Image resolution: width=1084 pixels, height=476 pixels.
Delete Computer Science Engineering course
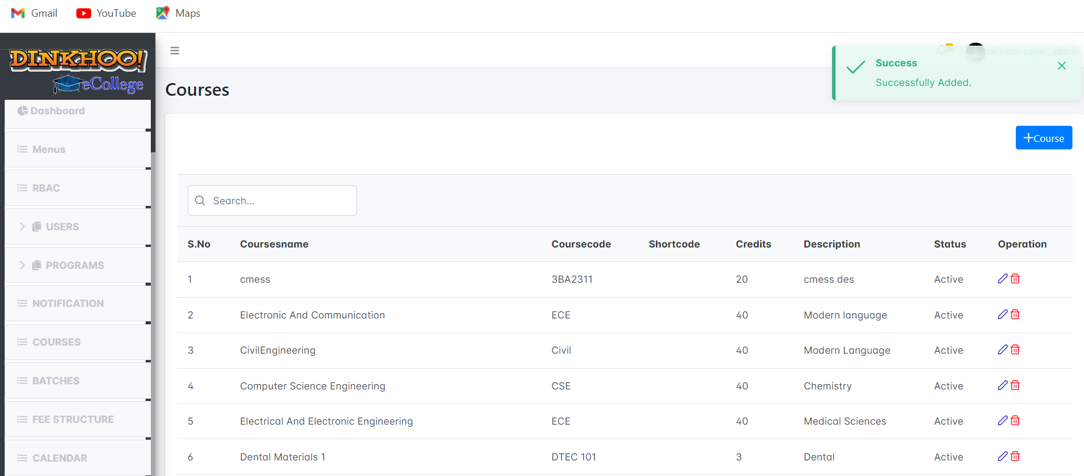pos(1015,385)
